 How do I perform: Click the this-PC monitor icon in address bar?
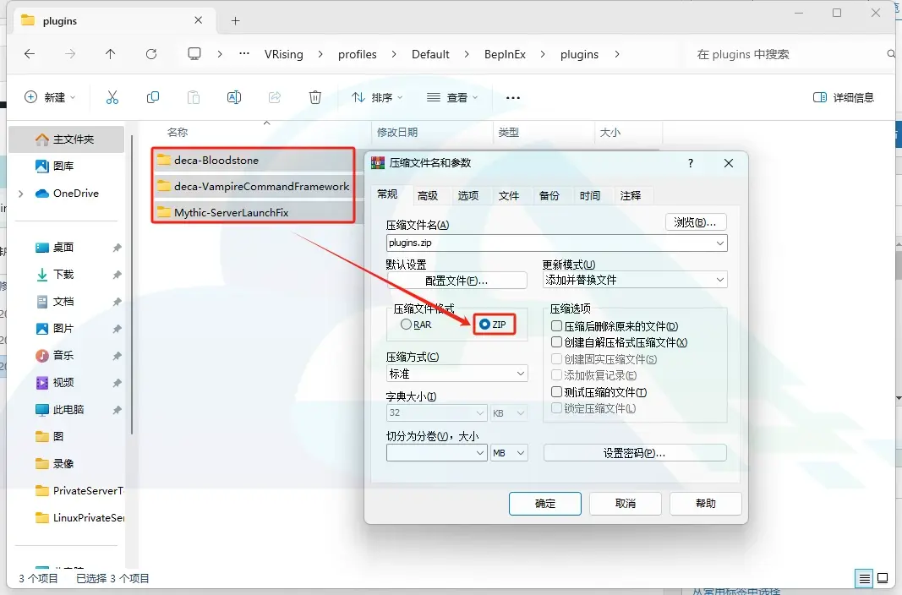[194, 54]
